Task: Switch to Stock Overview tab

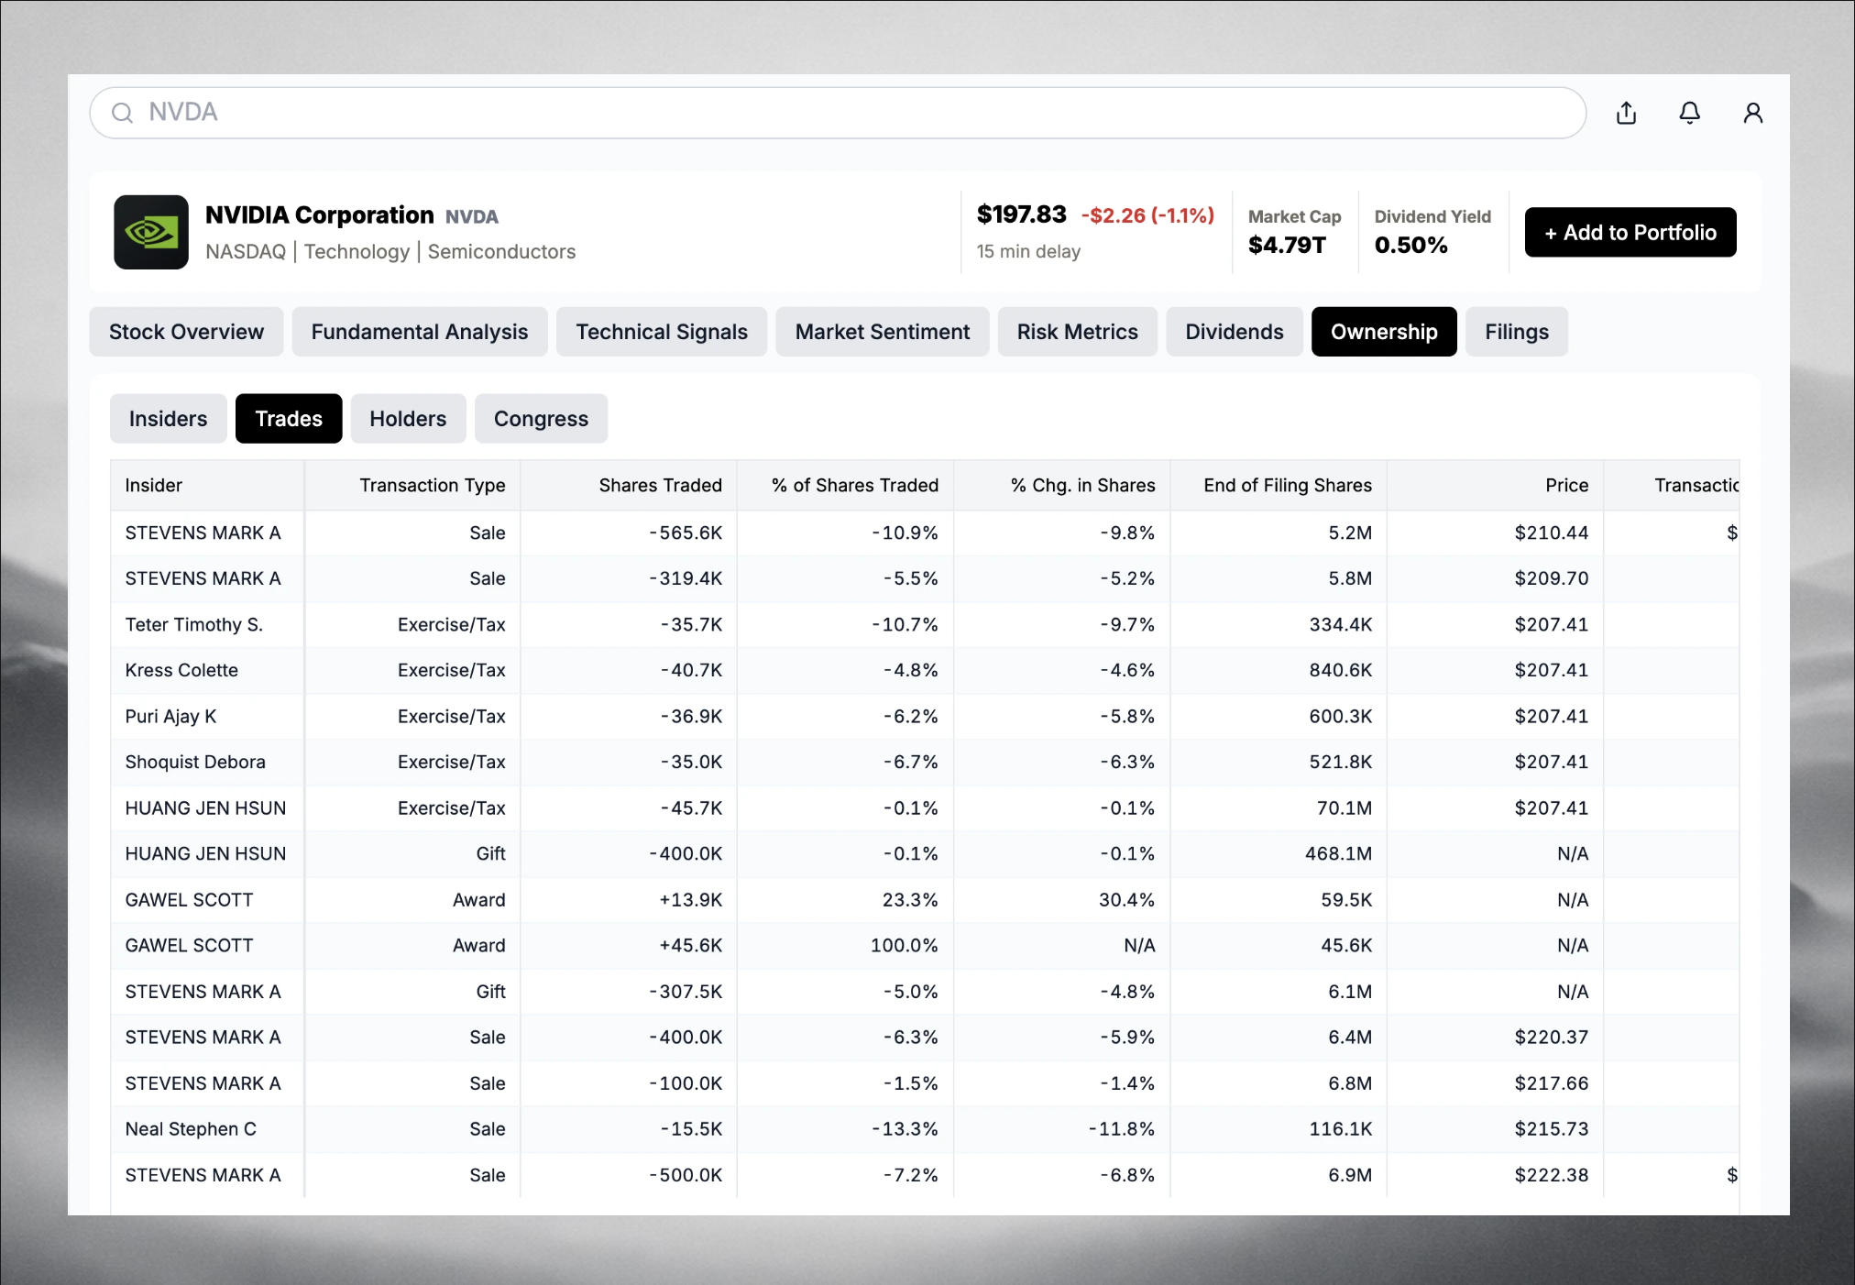Action: [186, 332]
